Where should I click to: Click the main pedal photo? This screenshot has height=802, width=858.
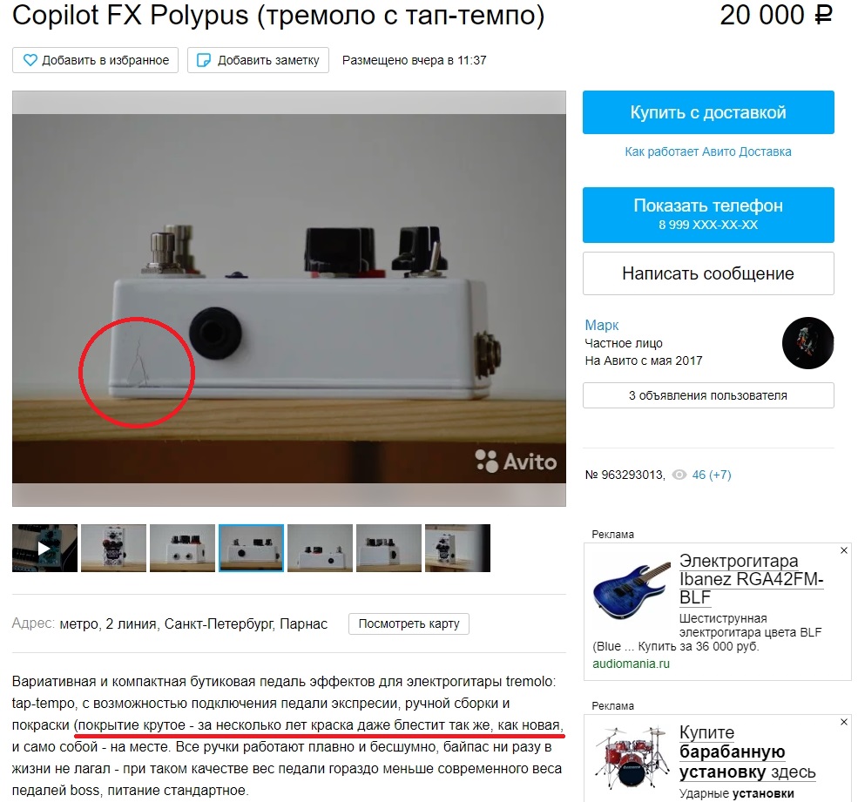[289, 299]
